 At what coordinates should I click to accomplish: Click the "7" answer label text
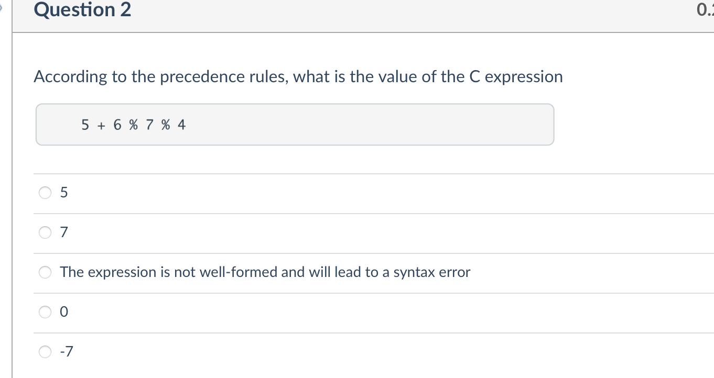pyautogui.click(x=64, y=233)
